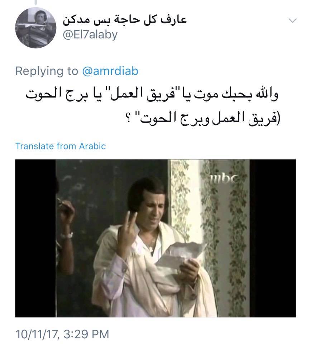
Task: Select the Arabic display name of the author
Action: click(125, 20)
